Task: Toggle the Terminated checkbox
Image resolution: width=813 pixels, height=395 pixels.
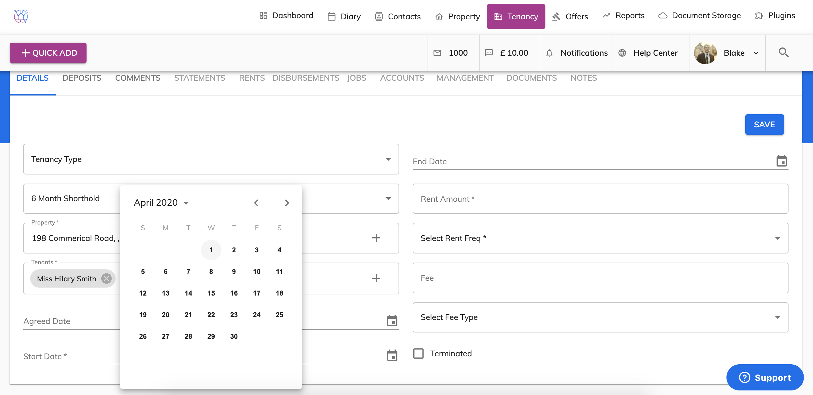Action: pos(418,354)
